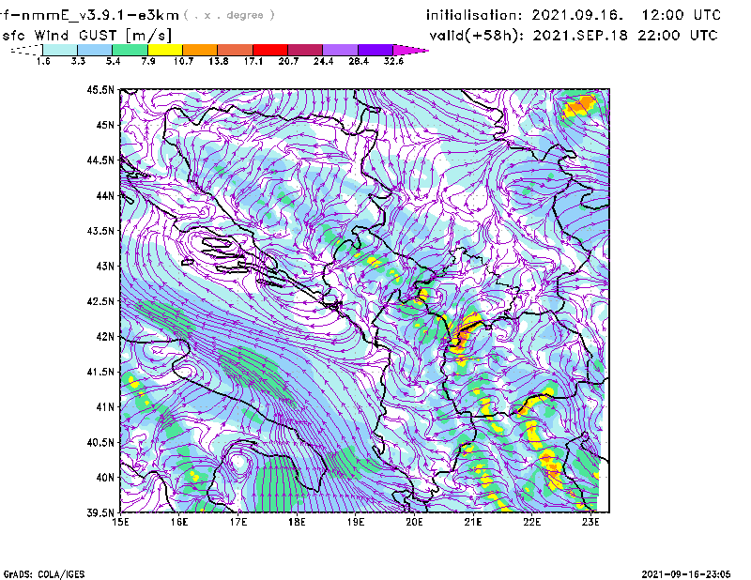The height and width of the screenshot is (580, 751).
Task: Click the 22E longitude label
Action: (x=531, y=522)
